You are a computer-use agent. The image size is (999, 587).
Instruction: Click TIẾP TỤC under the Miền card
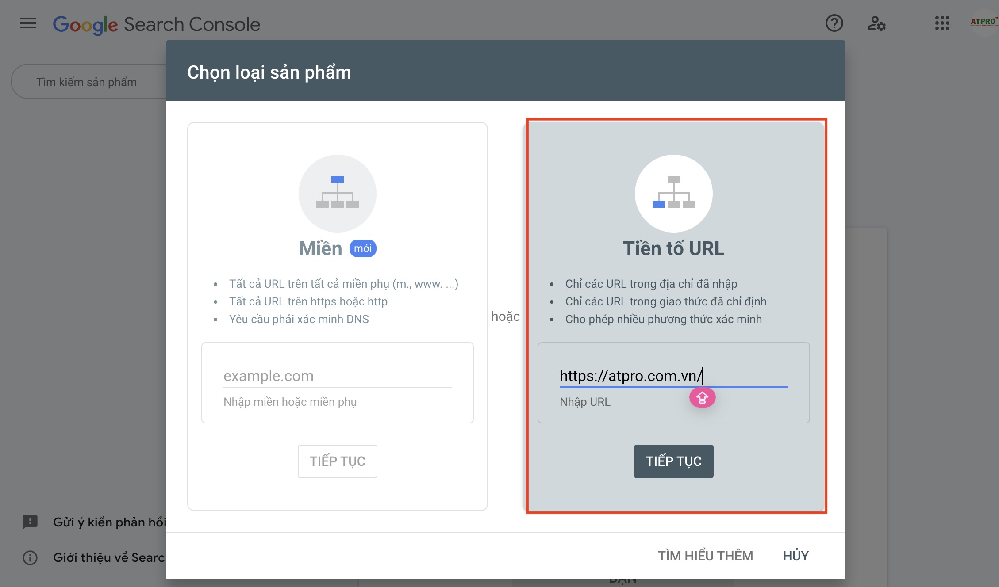(337, 461)
